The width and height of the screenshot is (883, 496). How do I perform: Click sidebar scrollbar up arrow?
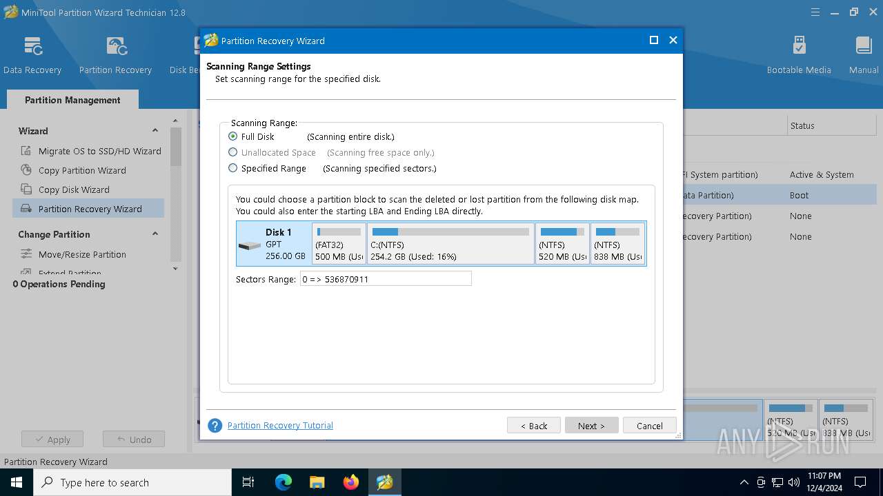(175, 121)
